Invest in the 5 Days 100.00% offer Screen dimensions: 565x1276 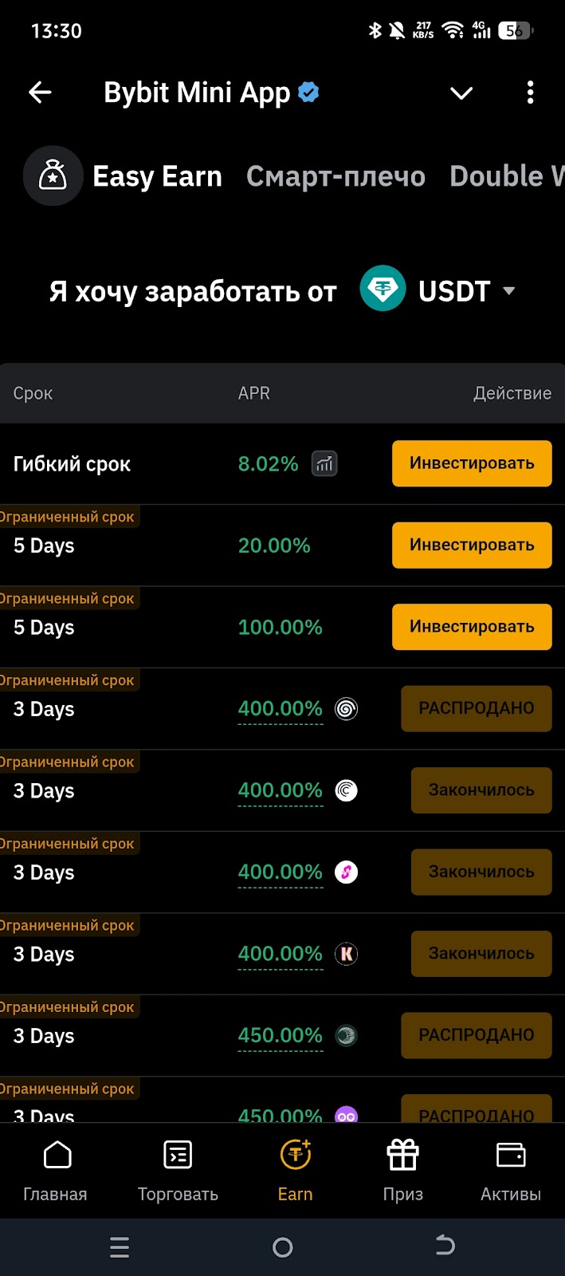point(472,627)
